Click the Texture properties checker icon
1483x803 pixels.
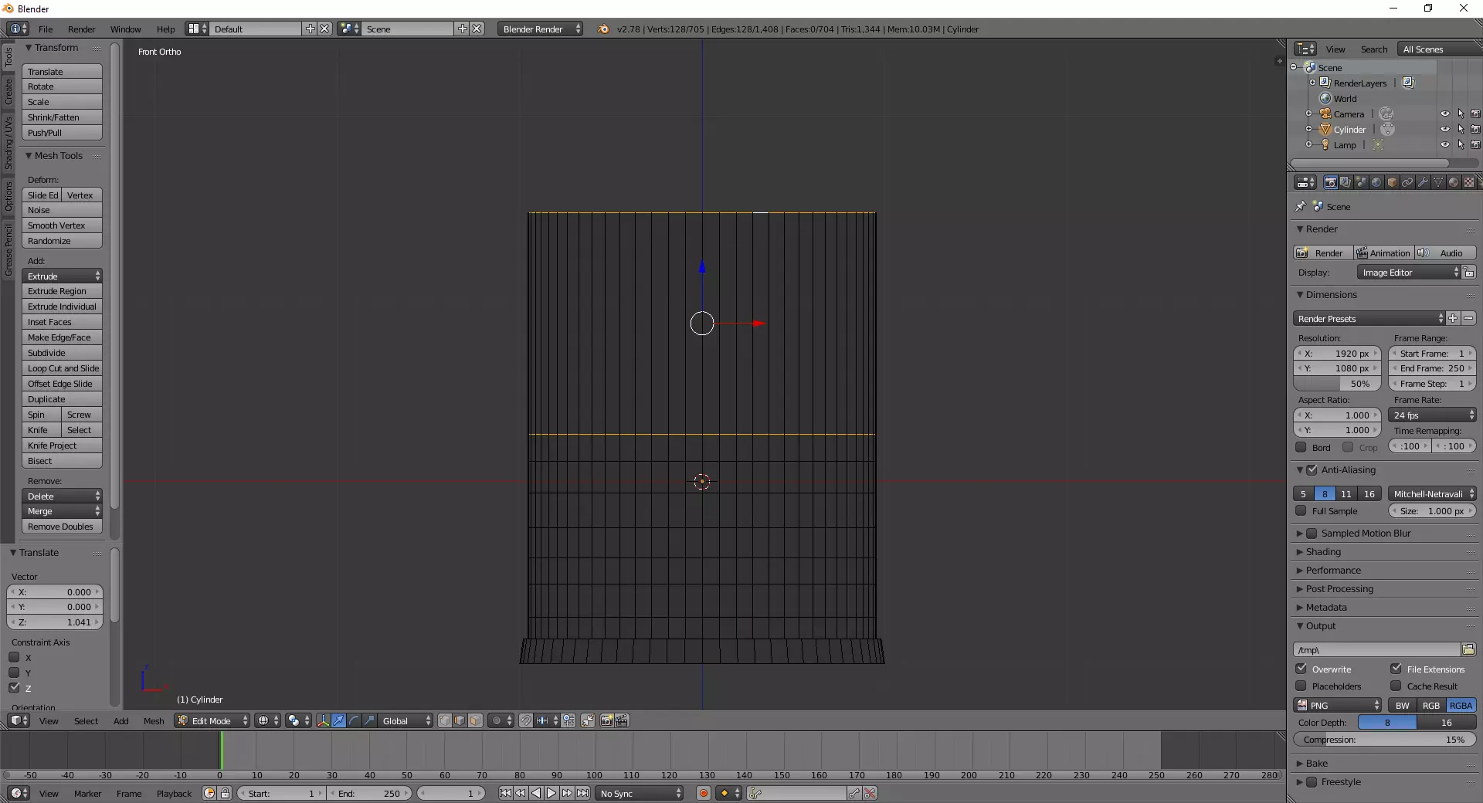(x=1469, y=182)
